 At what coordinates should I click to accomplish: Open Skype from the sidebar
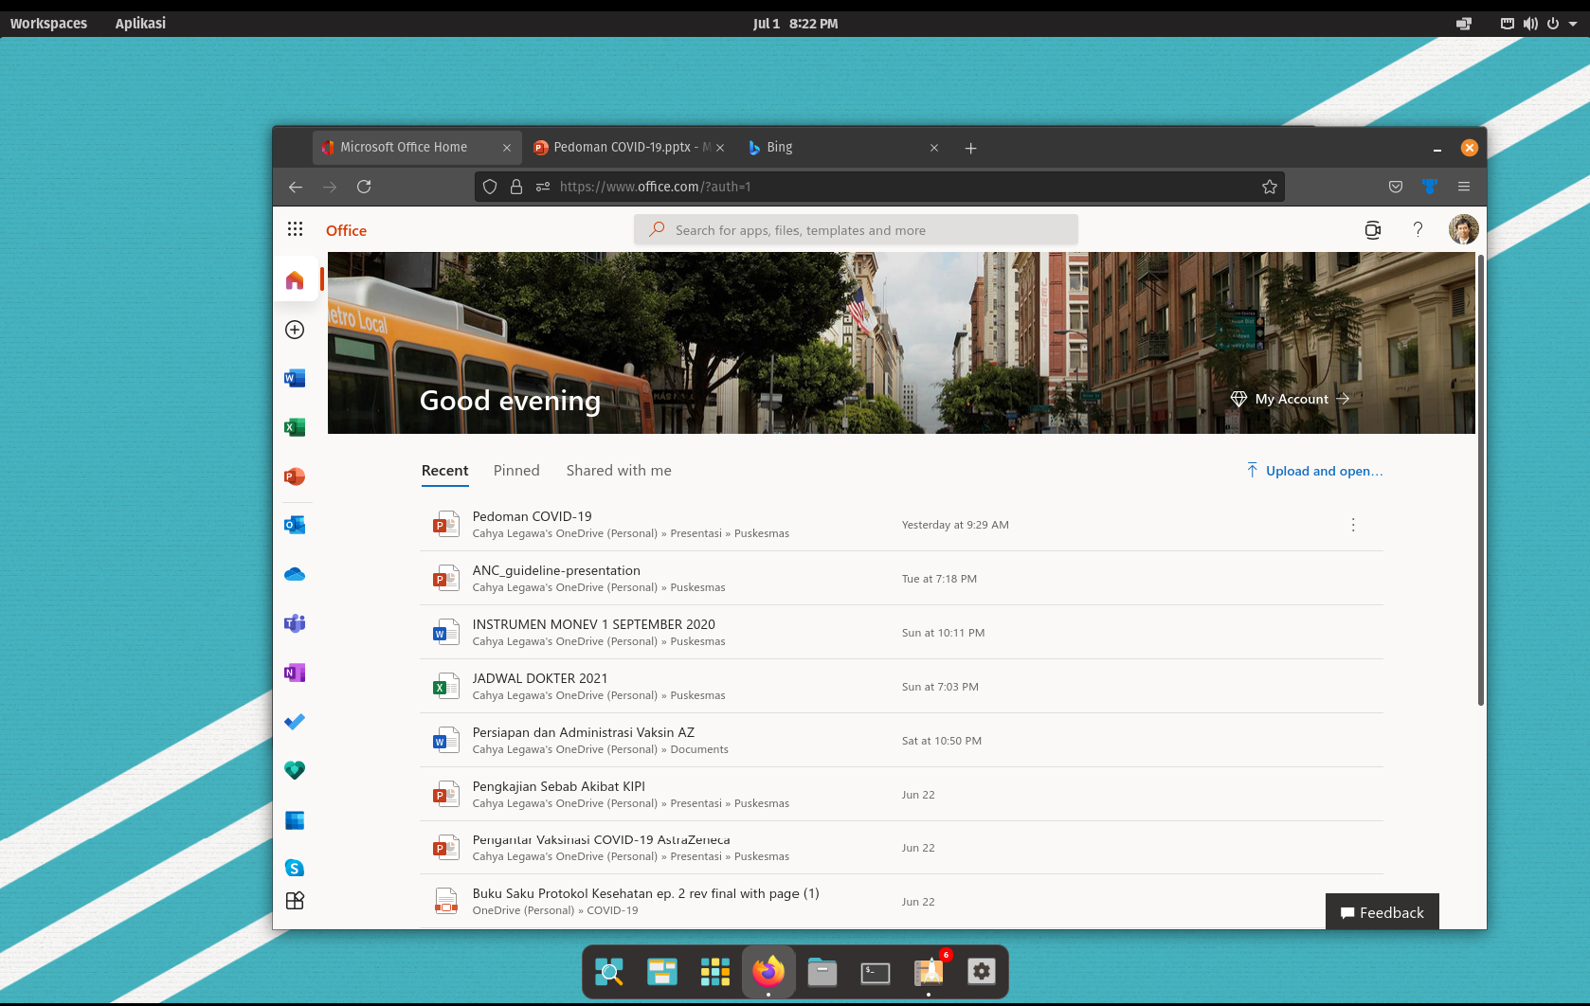pos(295,868)
